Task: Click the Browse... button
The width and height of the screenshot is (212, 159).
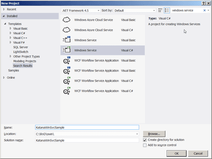Action: click(x=154, y=134)
